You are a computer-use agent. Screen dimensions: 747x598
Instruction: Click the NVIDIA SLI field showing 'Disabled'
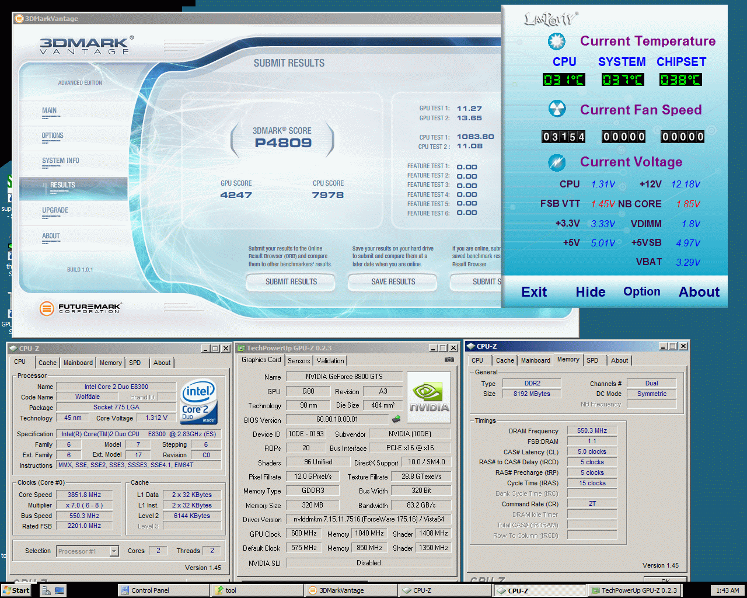(x=369, y=563)
